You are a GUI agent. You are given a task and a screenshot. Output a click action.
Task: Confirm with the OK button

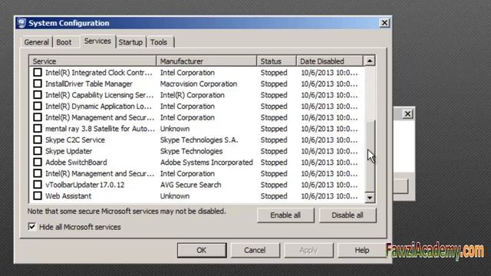point(202,251)
